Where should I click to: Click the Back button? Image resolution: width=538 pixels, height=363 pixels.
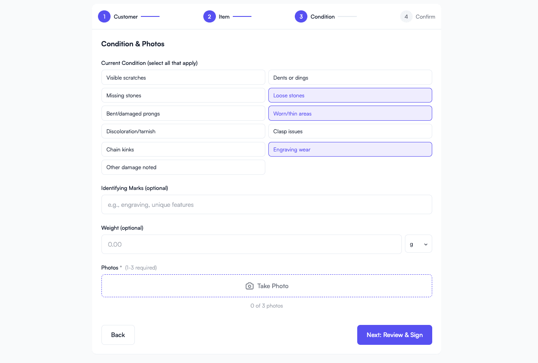coord(118,335)
